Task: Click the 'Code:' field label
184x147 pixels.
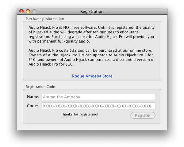Action: point(33,106)
